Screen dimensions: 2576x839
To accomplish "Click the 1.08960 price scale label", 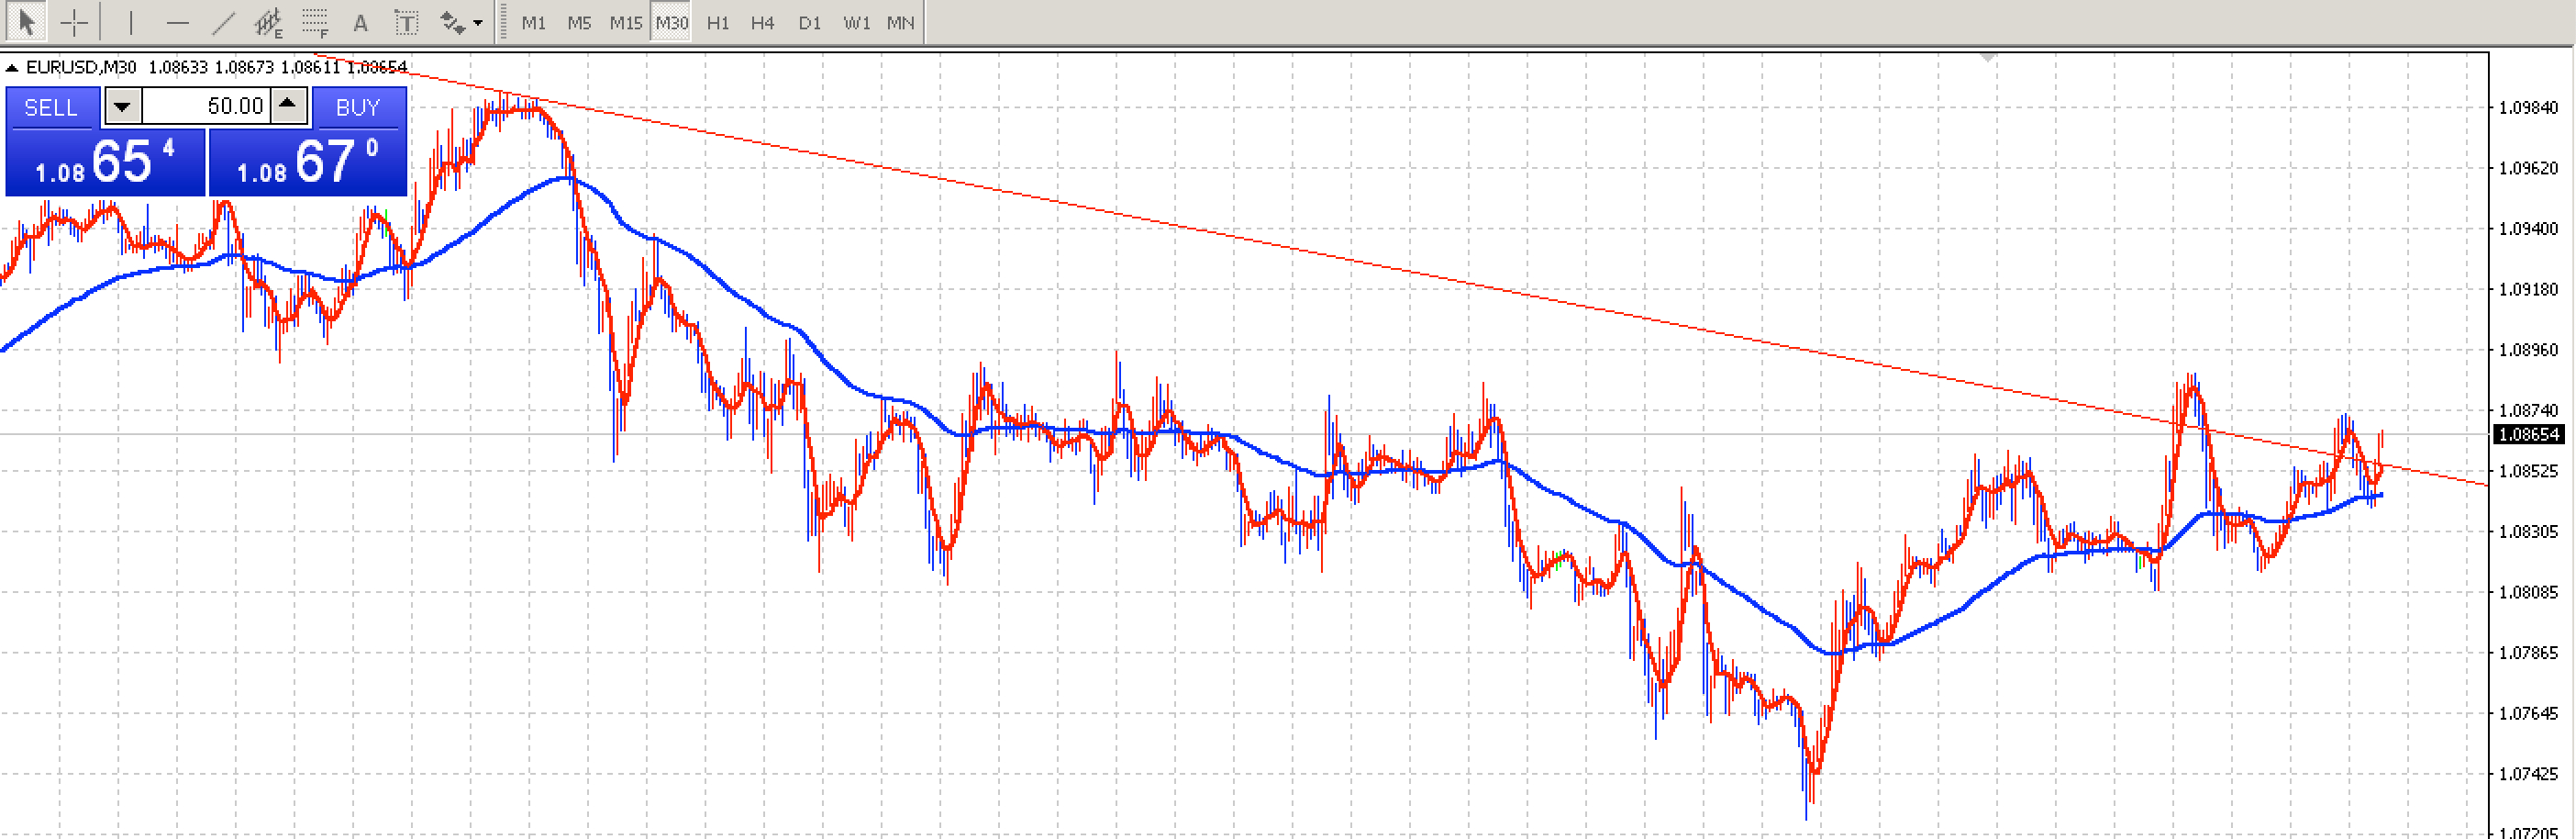I will (2528, 351).
